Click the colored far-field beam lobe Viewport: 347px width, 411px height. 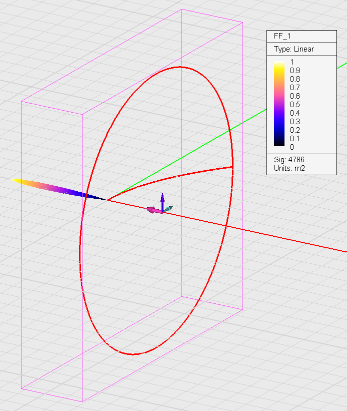coord(55,187)
